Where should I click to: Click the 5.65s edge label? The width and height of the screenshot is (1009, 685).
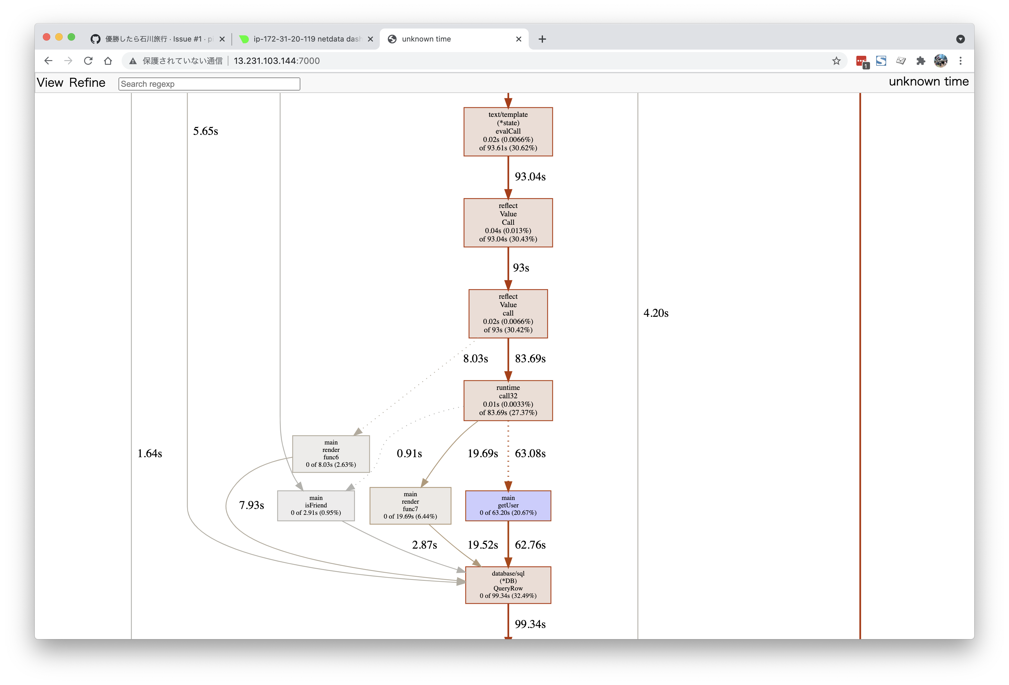(205, 131)
